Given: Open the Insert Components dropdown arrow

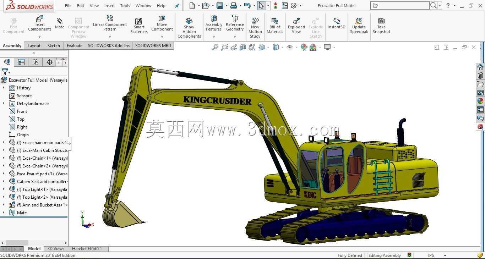Looking at the screenshot, I should click(x=39, y=37).
